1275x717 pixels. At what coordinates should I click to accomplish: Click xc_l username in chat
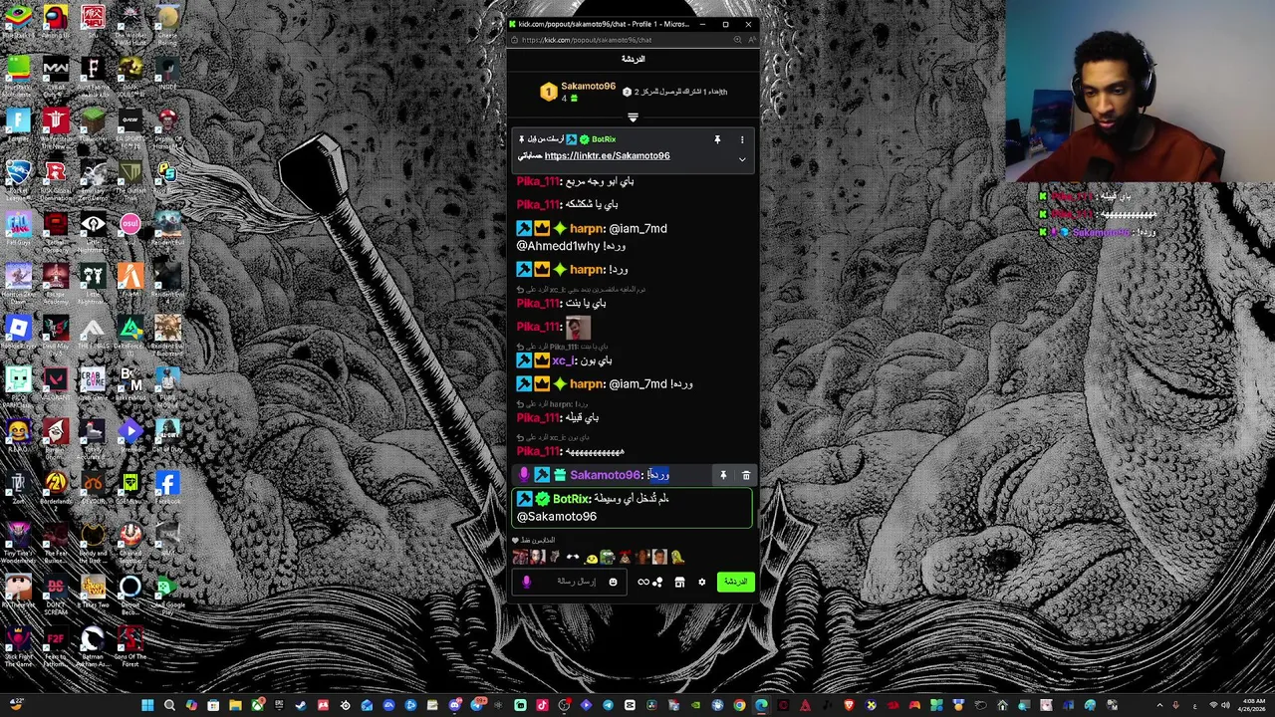pyautogui.click(x=562, y=360)
